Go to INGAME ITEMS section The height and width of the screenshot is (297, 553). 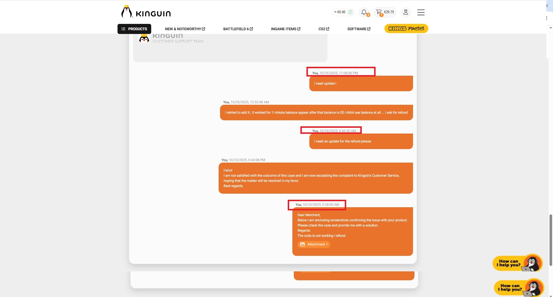click(x=285, y=29)
